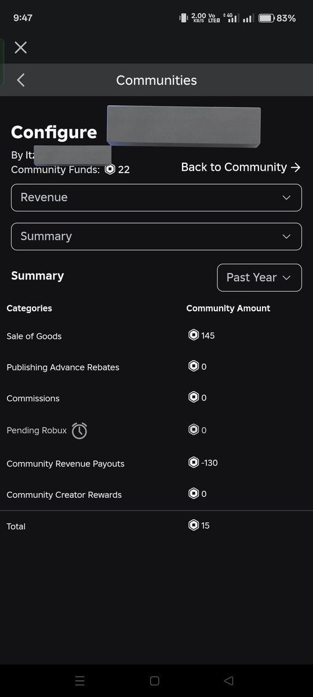Select the Sale of Goods category row
This screenshot has width=313, height=697.
tap(156, 336)
